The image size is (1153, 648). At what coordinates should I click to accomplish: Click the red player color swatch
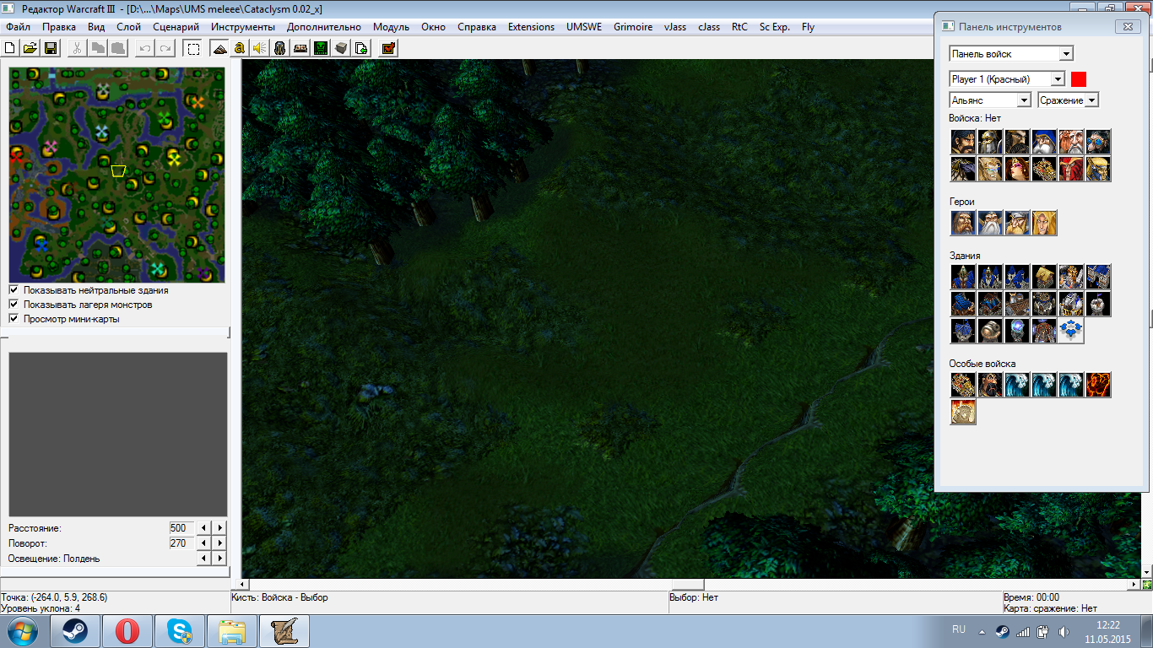(1079, 79)
